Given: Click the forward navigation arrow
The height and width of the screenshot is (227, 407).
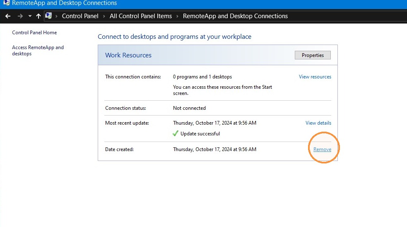Looking at the screenshot, I should pos(20,16).
